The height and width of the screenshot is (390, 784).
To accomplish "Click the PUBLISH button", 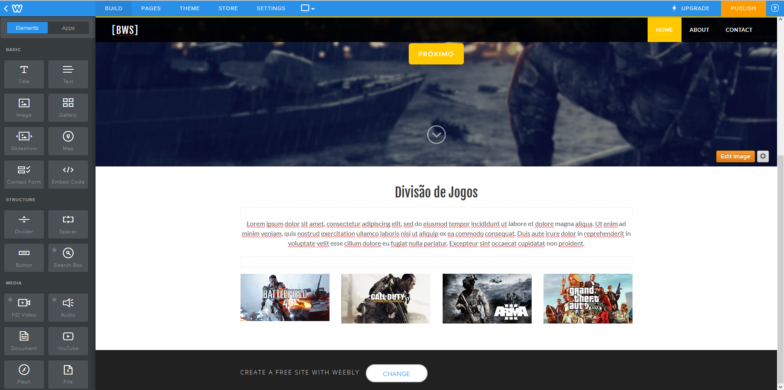I will tap(743, 8).
